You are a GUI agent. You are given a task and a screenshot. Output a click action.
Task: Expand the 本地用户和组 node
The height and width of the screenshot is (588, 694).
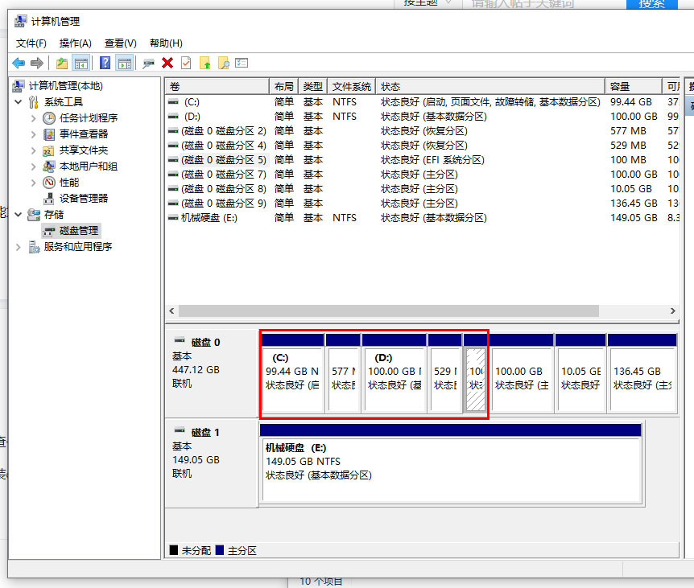(x=33, y=167)
